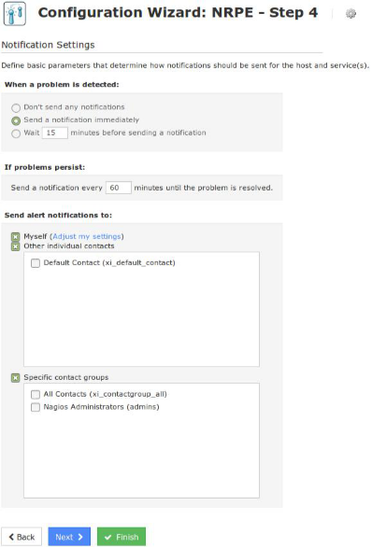The image size is (372, 548).
Task: Go back with the Back button
Action: (x=21, y=537)
